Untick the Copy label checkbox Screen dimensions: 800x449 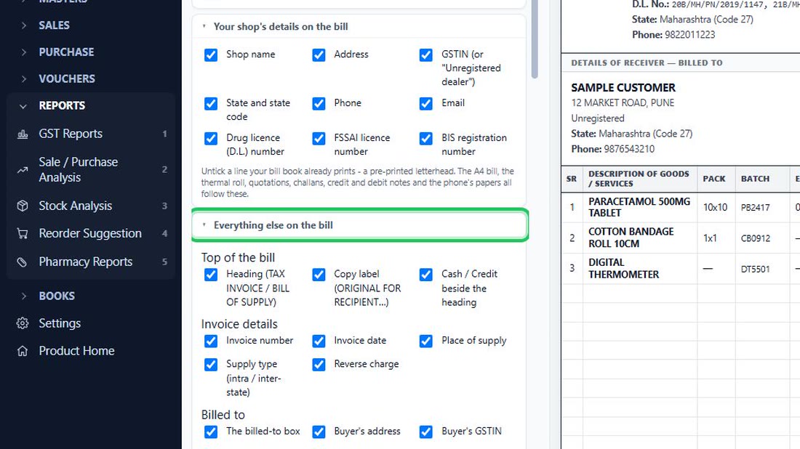319,275
